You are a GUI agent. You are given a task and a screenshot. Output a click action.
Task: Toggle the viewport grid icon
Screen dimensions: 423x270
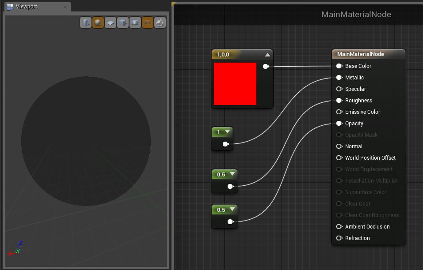pyautogui.click(x=147, y=22)
